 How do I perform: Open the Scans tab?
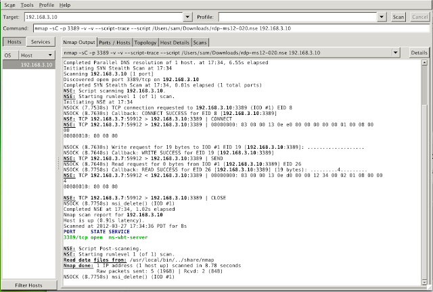200,43
